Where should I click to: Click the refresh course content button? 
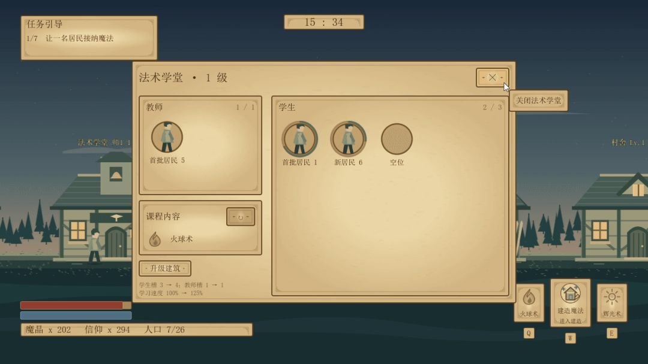pos(241,216)
